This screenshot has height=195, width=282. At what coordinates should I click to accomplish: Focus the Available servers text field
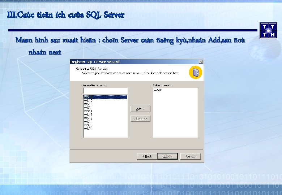(x=106, y=91)
